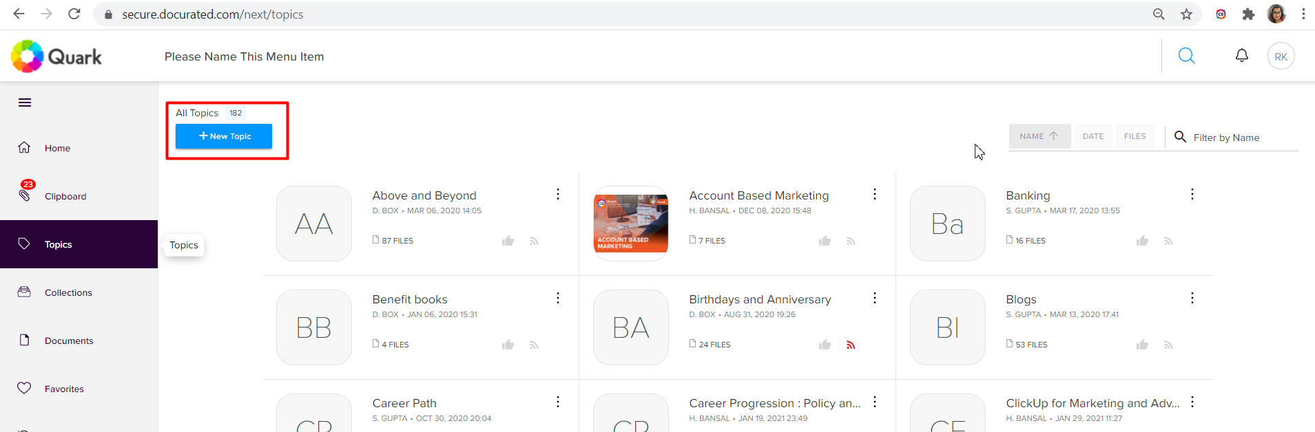Open the Career Path topic title

pyautogui.click(x=404, y=403)
